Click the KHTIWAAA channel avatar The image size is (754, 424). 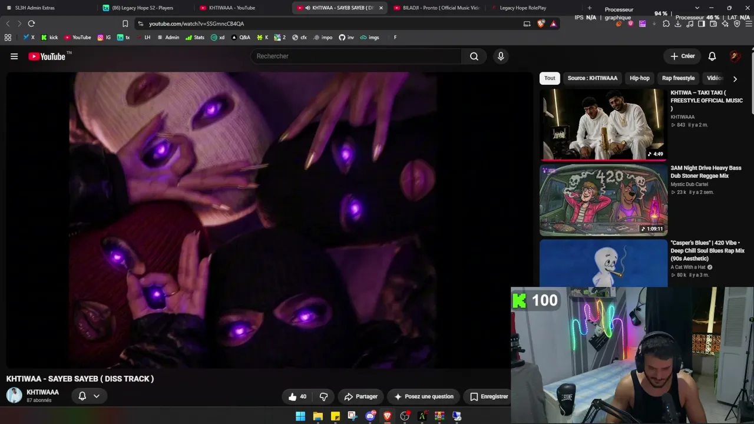point(14,396)
